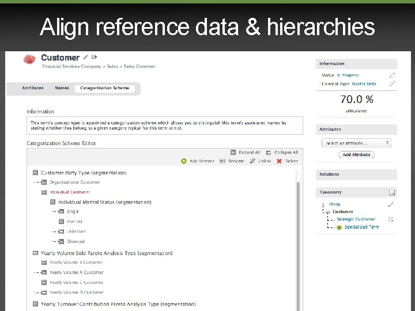The height and width of the screenshot is (311, 415).
Task: Edit the Concept Type with pencil icon
Action: click(392, 84)
